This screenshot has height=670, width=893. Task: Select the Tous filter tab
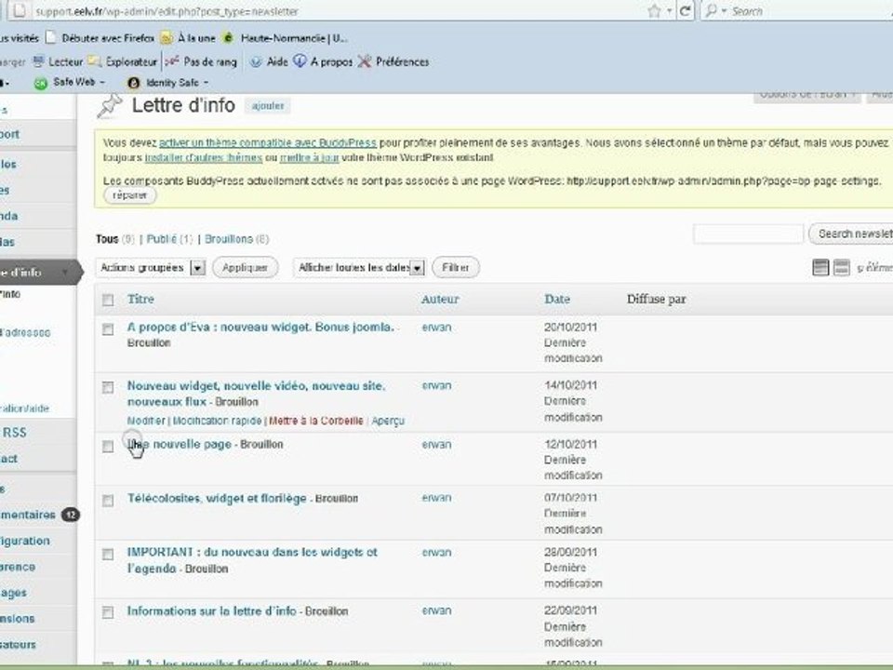click(107, 239)
